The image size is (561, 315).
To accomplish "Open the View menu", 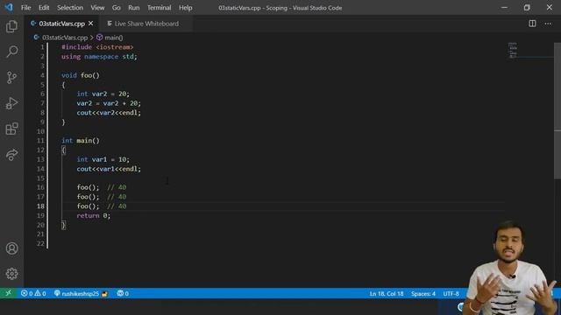I will click(97, 8).
